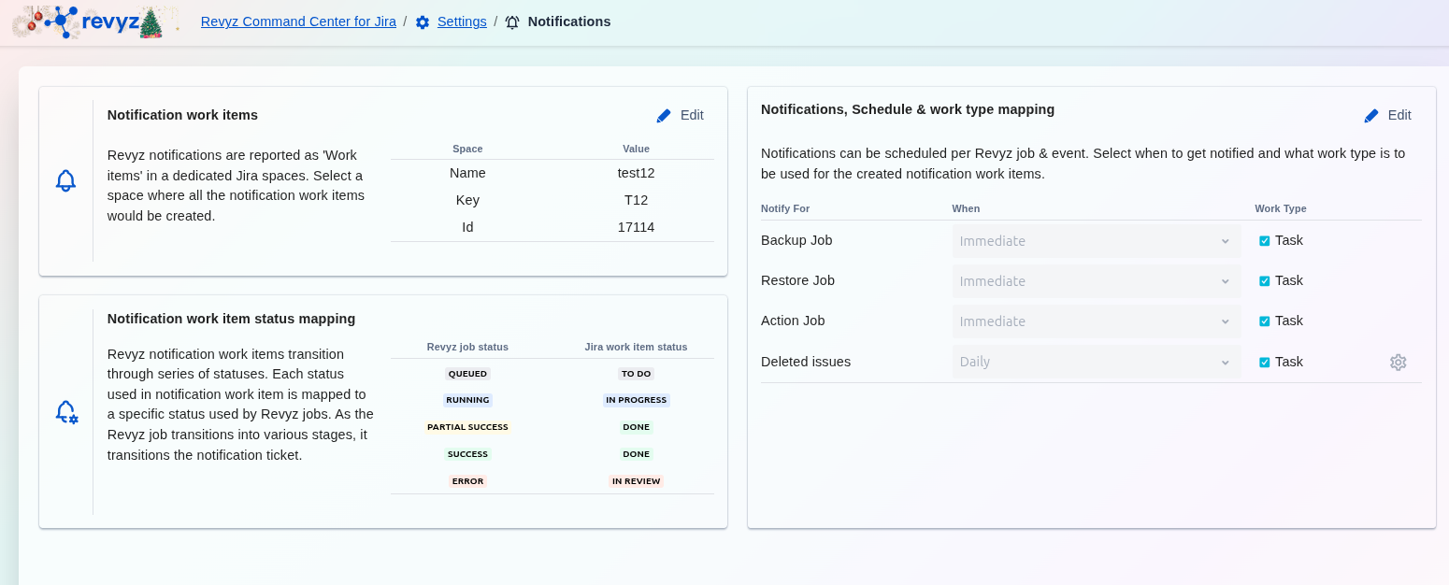
Task: Click the IN REVIEW status badge
Action: (636, 481)
